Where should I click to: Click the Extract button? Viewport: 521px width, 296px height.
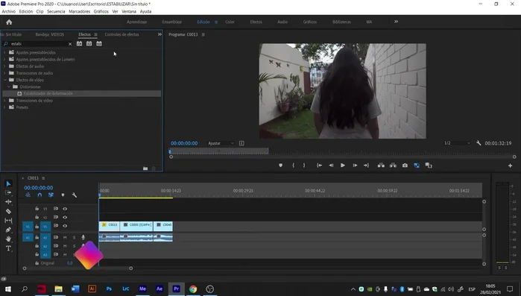pyautogui.click(x=393, y=166)
